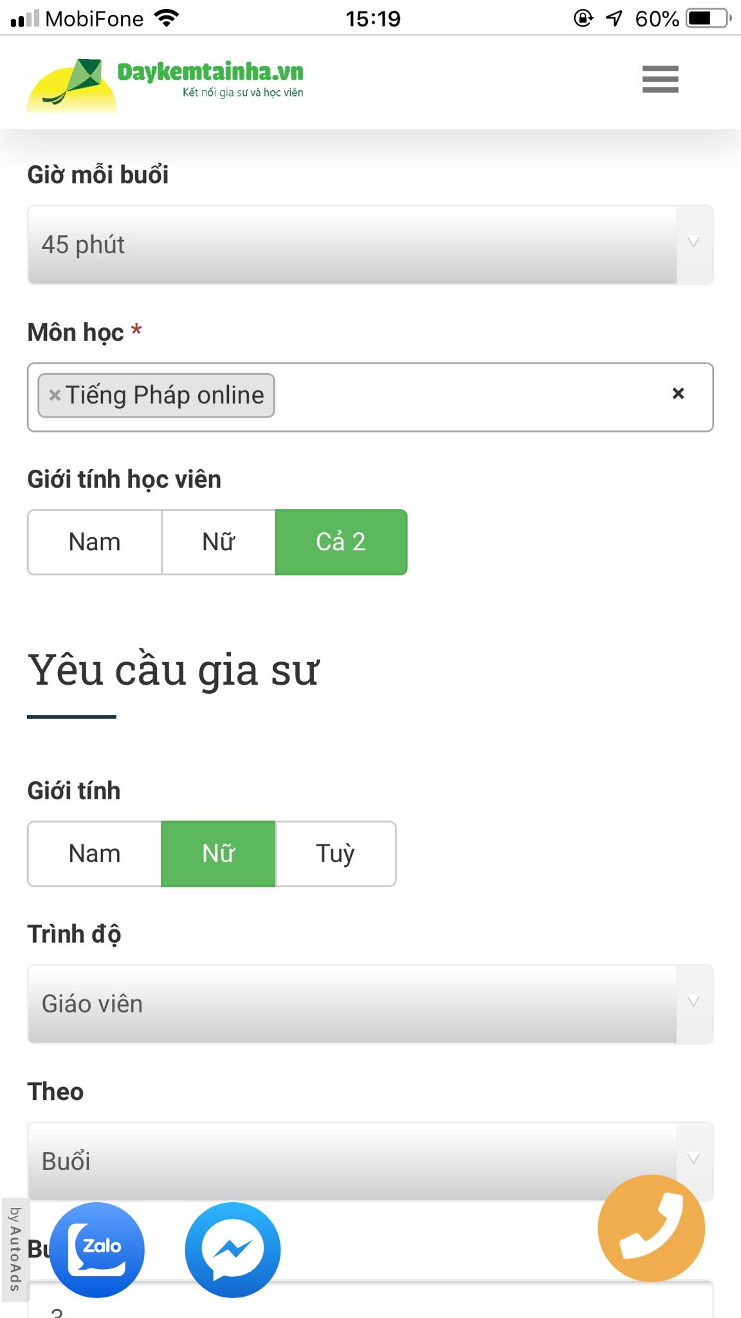Select Nam for student gender
Screen dimensions: 741x1318
94,542
